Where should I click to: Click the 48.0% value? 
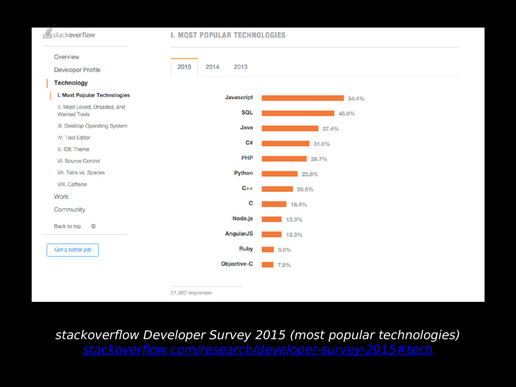(347, 114)
